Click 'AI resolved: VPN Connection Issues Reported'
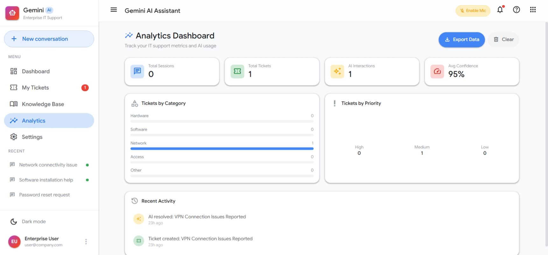 tap(197, 217)
